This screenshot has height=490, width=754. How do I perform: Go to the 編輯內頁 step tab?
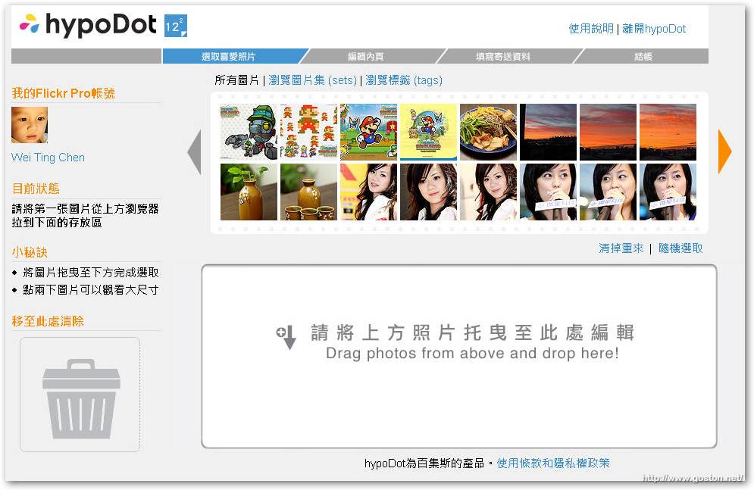pyautogui.click(x=366, y=57)
